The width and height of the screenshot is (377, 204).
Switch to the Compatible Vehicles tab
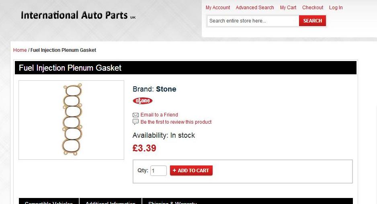coord(49,202)
